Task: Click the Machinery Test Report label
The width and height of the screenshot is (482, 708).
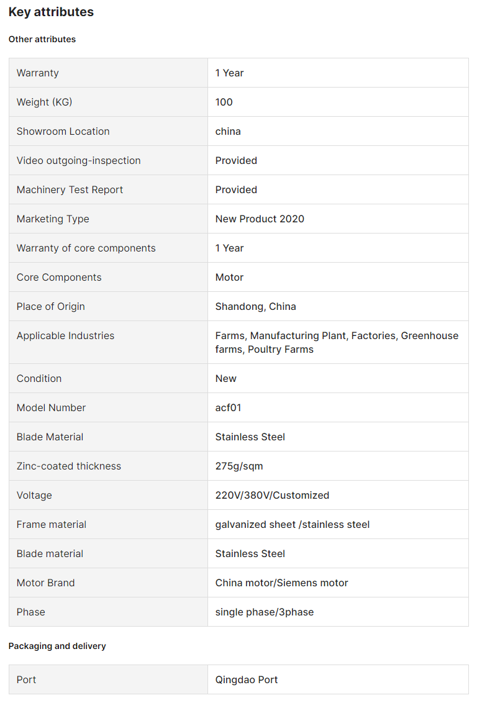Action: click(x=70, y=190)
